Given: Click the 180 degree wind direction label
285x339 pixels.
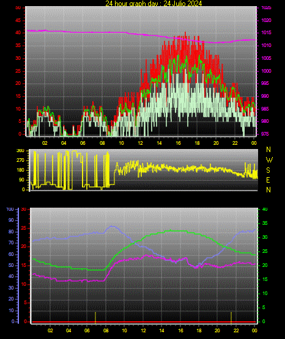Looking at the screenshot, I should click(x=21, y=170).
